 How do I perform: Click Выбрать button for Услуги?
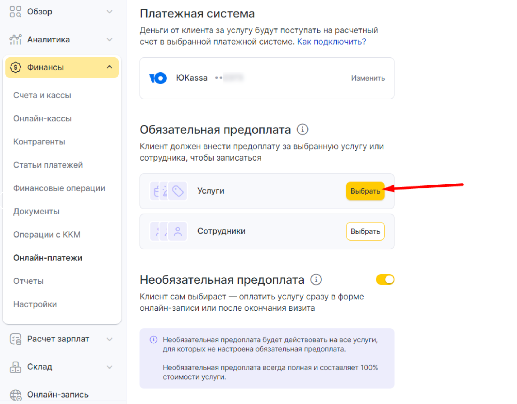tap(365, 191)
